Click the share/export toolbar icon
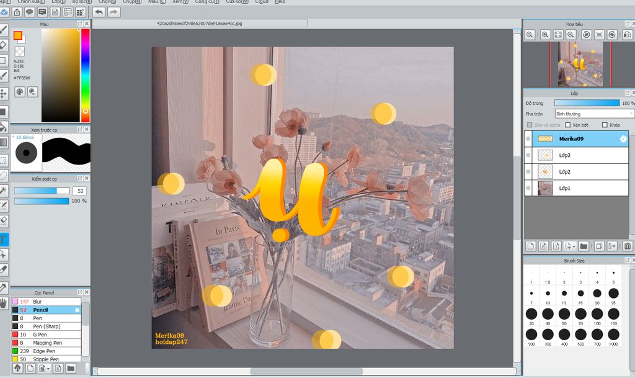 point(17,12)
